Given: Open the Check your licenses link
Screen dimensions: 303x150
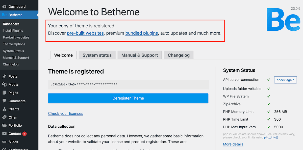Looking at the screenshot, I should point(66,114).
